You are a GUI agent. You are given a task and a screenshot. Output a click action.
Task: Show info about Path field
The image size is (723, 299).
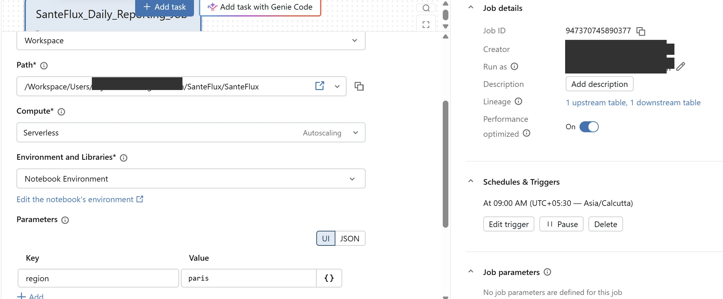pyautogui.click(x=44, y=66)
